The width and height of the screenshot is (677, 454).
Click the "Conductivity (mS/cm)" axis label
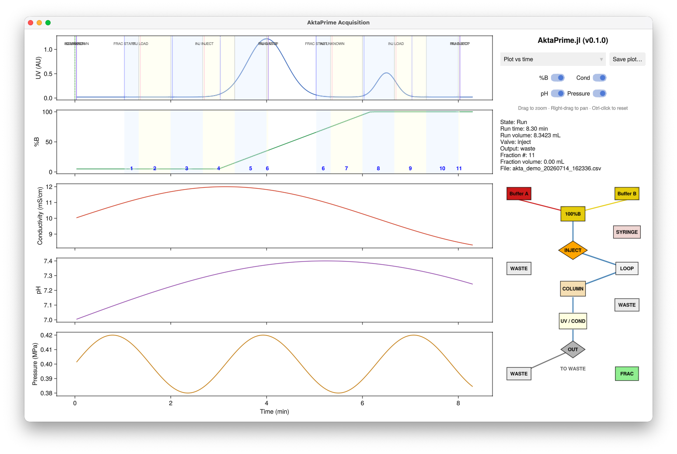40,216
